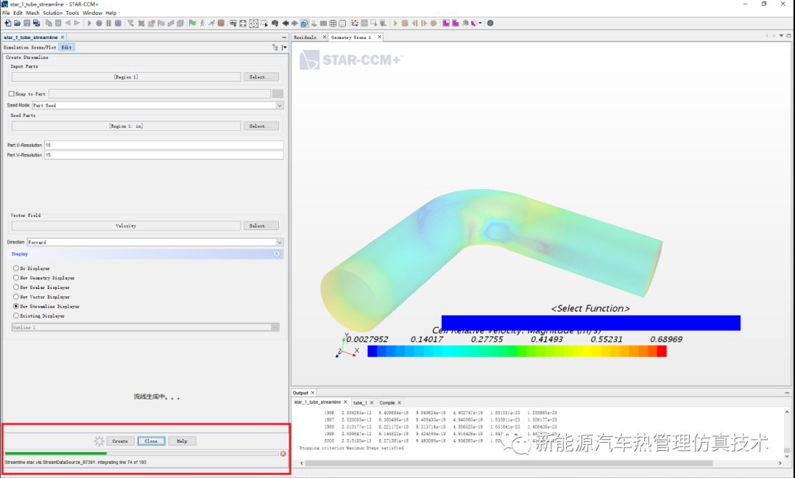
Task: Click the Save All toolbar icon
Action: click(x=37, y=23)
